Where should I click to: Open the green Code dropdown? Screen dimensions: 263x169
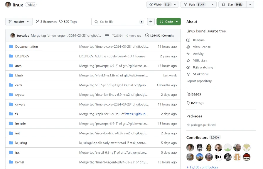pos(168,22)
